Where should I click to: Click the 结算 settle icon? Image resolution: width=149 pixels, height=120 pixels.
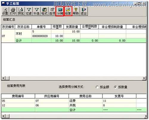click(x=68, y=11)
